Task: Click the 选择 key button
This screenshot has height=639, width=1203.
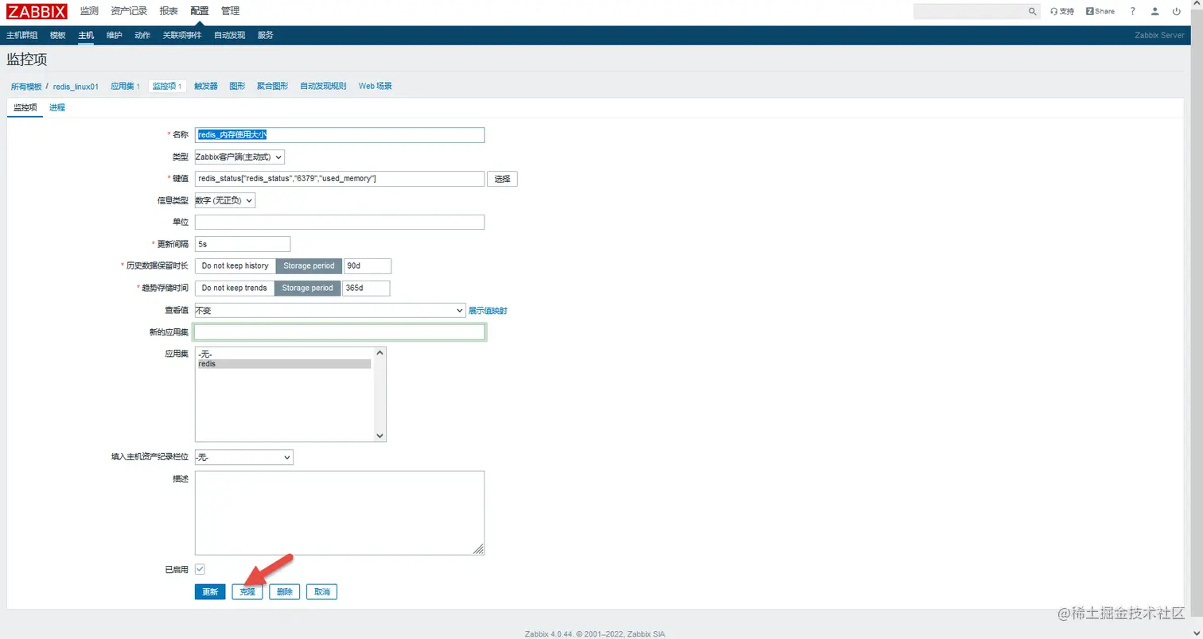Action: click(x=502, y=179)
